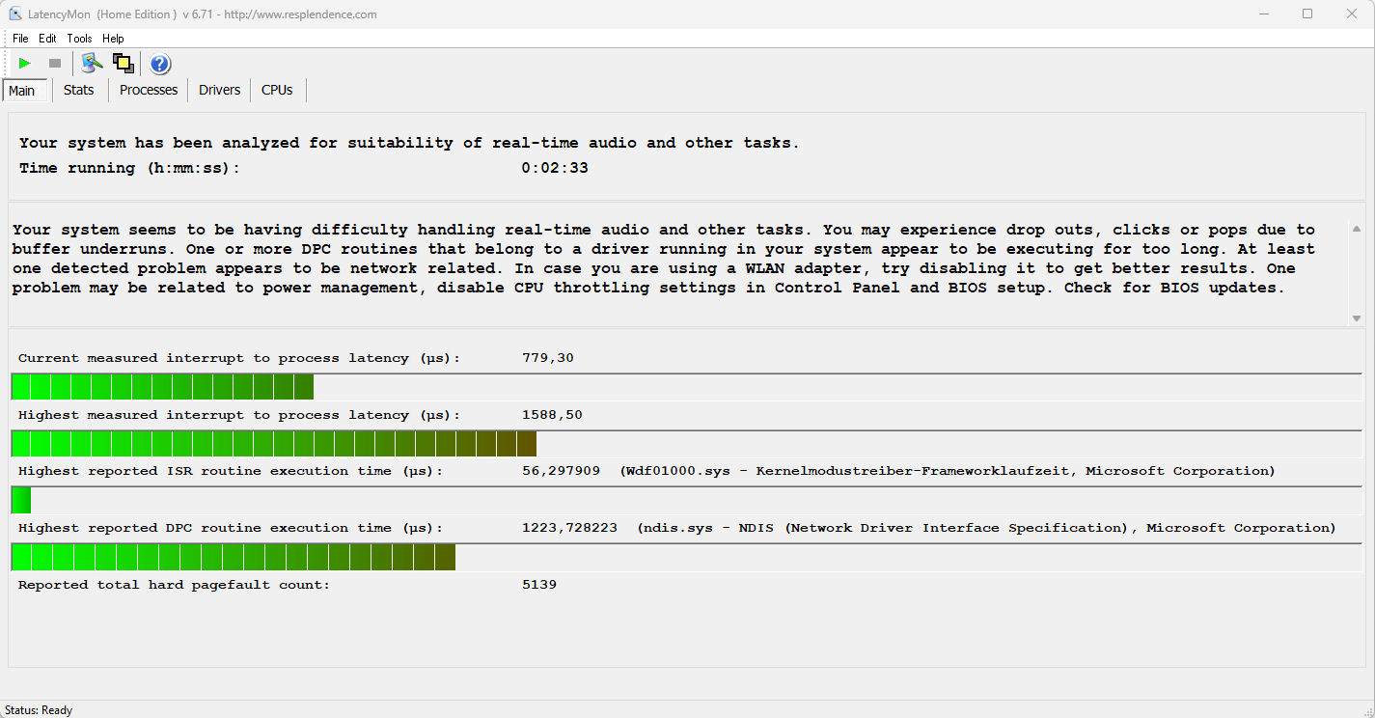Click 'Highest reported ISR routine execution time' label
1375x718 pixels.
(231, 471)
